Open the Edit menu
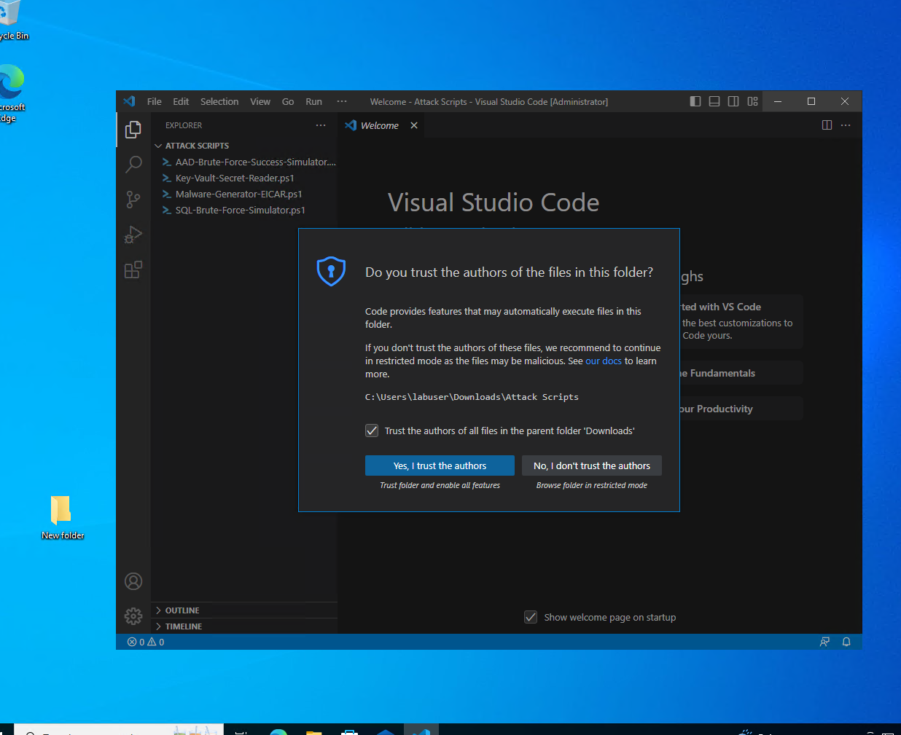 [x=181, y=101]
